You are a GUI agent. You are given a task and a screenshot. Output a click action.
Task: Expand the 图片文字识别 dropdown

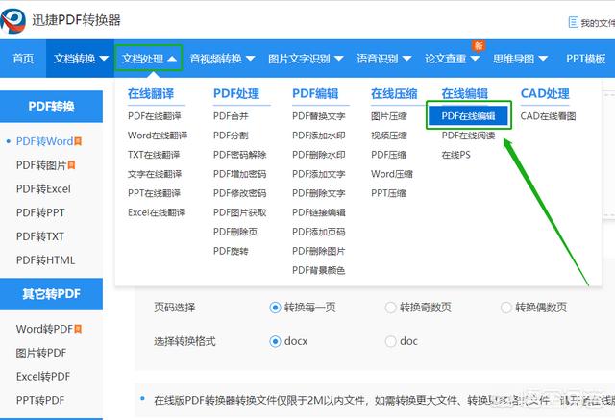click(306, 59)
